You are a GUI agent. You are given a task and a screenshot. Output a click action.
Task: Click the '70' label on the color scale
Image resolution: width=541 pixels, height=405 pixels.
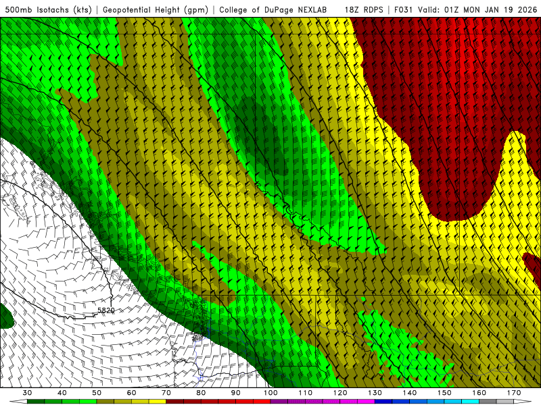[x=166, y=393]
